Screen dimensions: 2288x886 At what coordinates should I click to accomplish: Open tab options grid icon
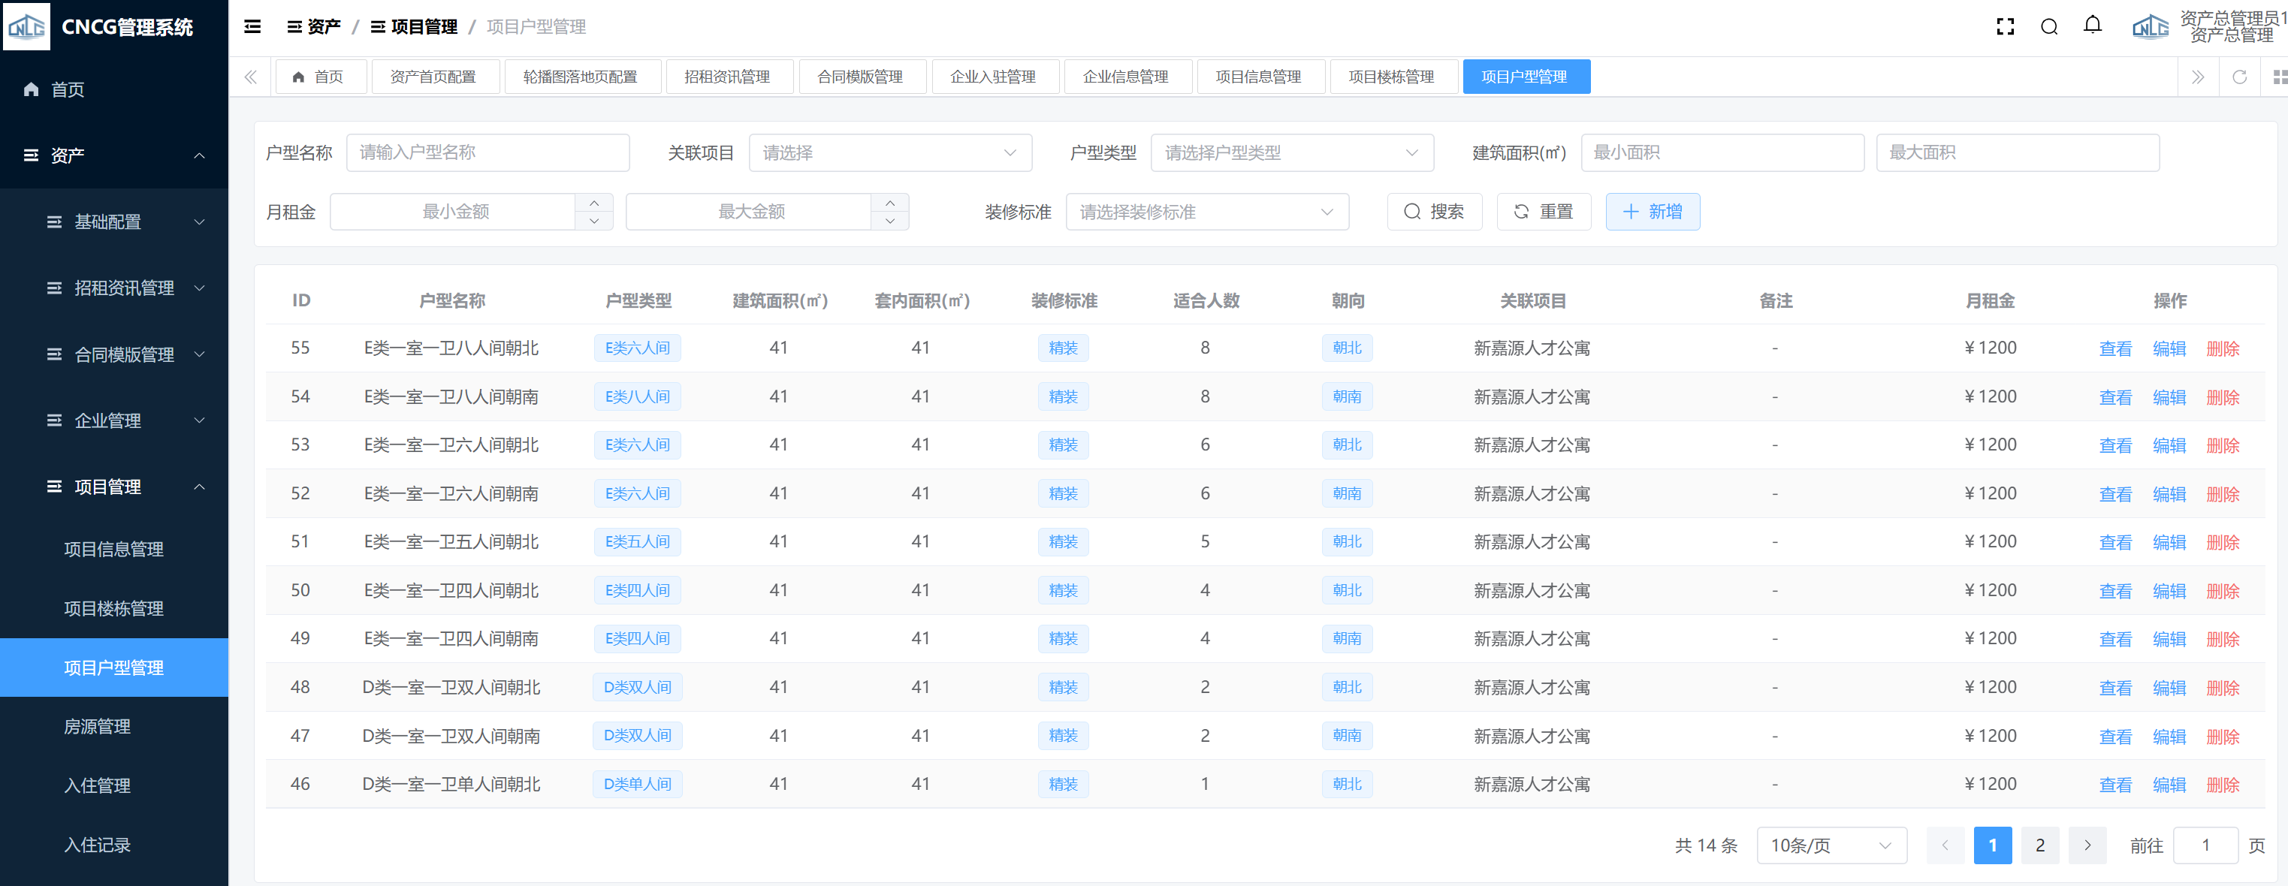pyautogui.click(x=2279, y=77)
